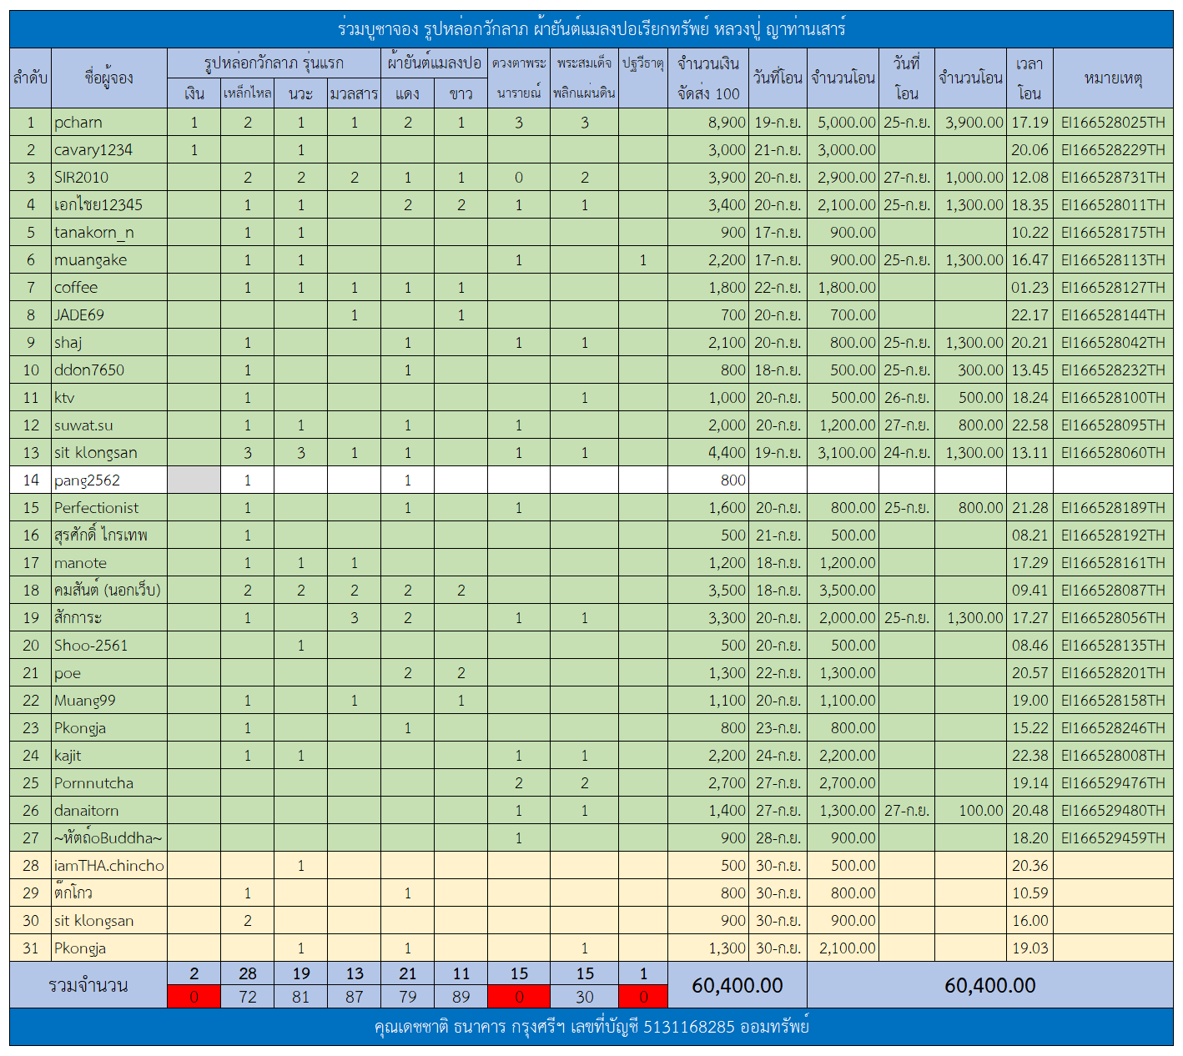Select the transfer time '01.23'

point(1029,288)
